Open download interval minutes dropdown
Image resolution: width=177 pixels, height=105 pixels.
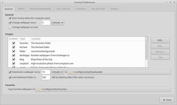coord(58,72)
